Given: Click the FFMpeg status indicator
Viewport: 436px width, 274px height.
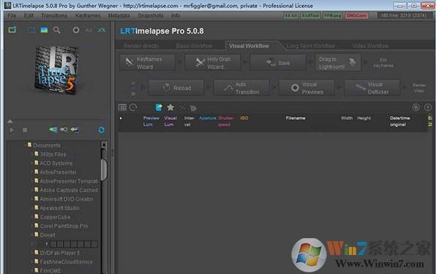Looking at the screenshot, I should coord(333,15).
